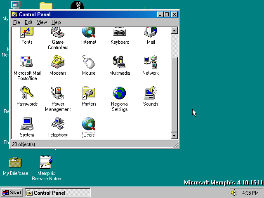
Task: Minimize the Control Panel window
Action: point(160,14)
